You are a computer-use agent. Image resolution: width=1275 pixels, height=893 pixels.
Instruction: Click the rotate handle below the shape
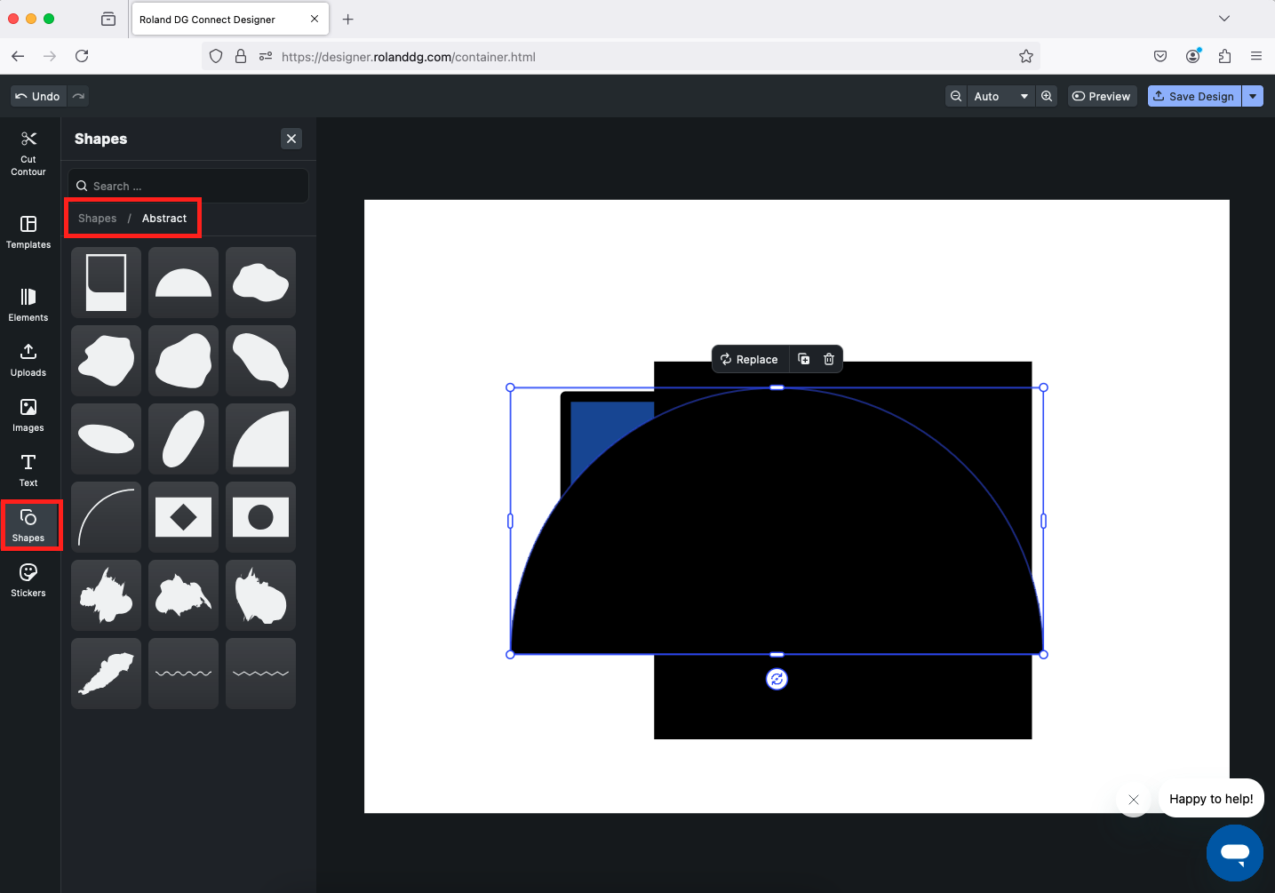pyautogui.click(x=777, y=679)
